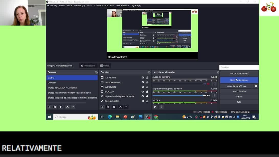Open advanced audio properties gears icon

155,107
